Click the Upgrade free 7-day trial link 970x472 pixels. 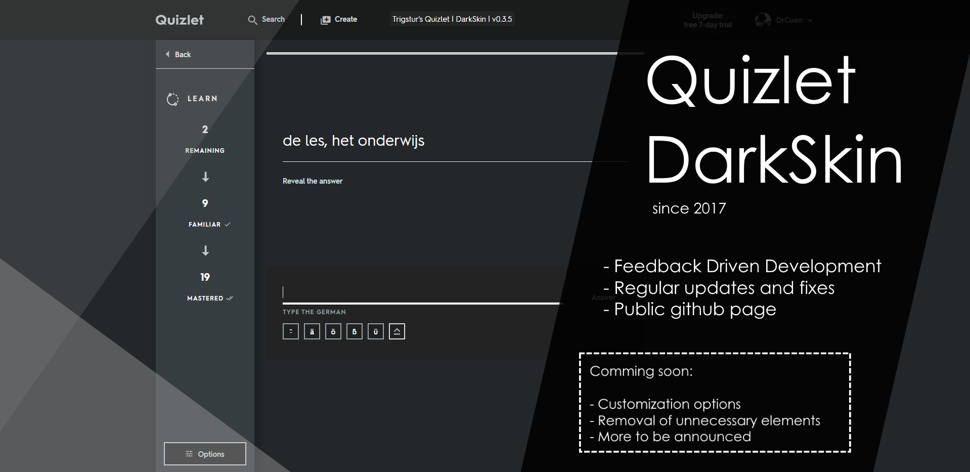click(707, 20)
